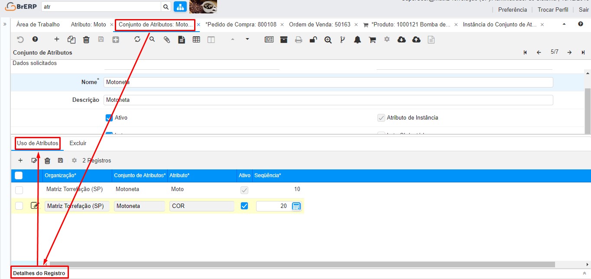Viewport: 591px width, 279px height.
Task: Click the lock icon in main toolbar
Action: pos(313,40)
